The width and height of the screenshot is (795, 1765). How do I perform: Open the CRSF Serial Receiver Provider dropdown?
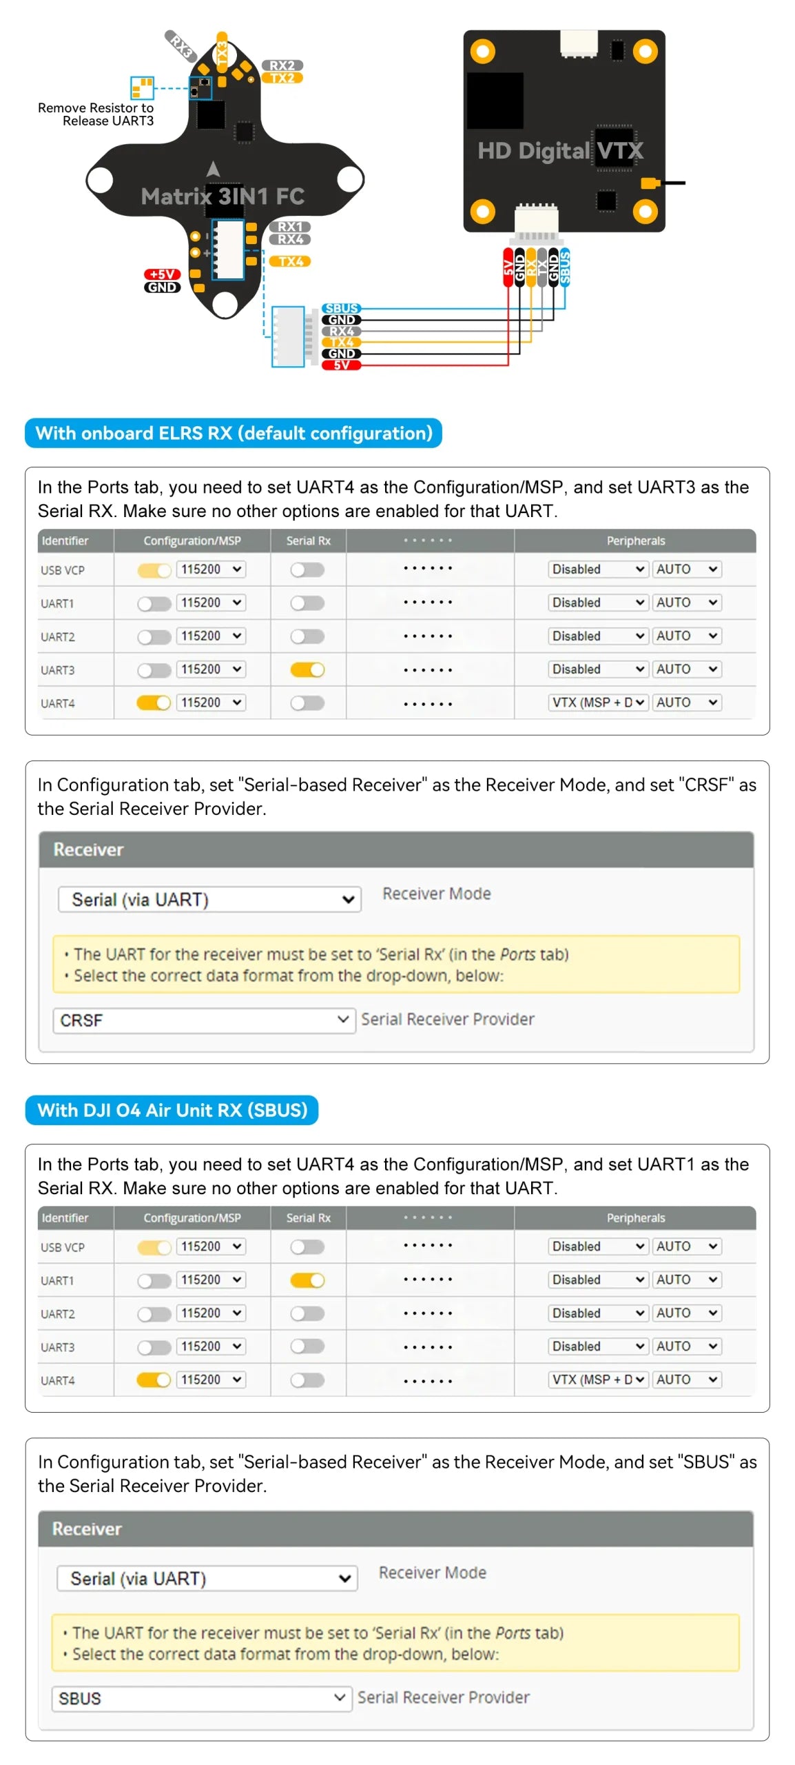[x=204, y=1020]
